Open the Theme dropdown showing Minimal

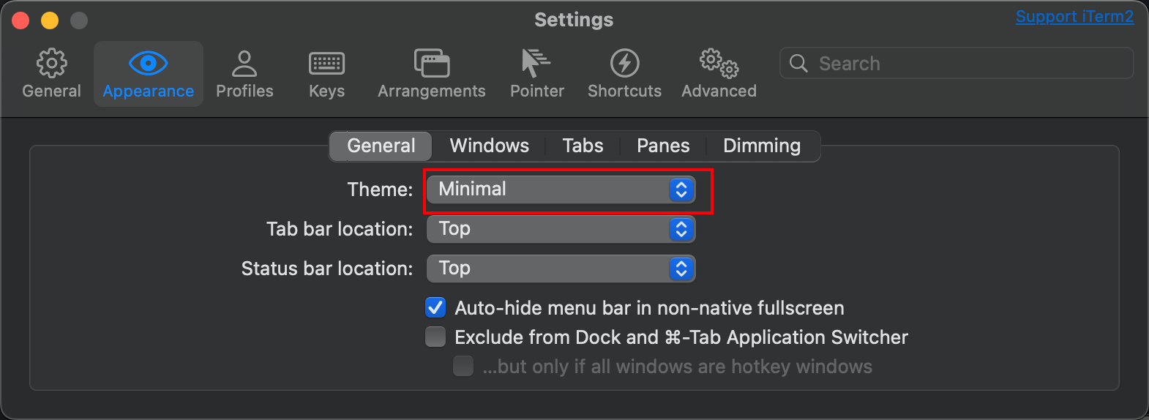pyautogui.click(x=561, y=190)
